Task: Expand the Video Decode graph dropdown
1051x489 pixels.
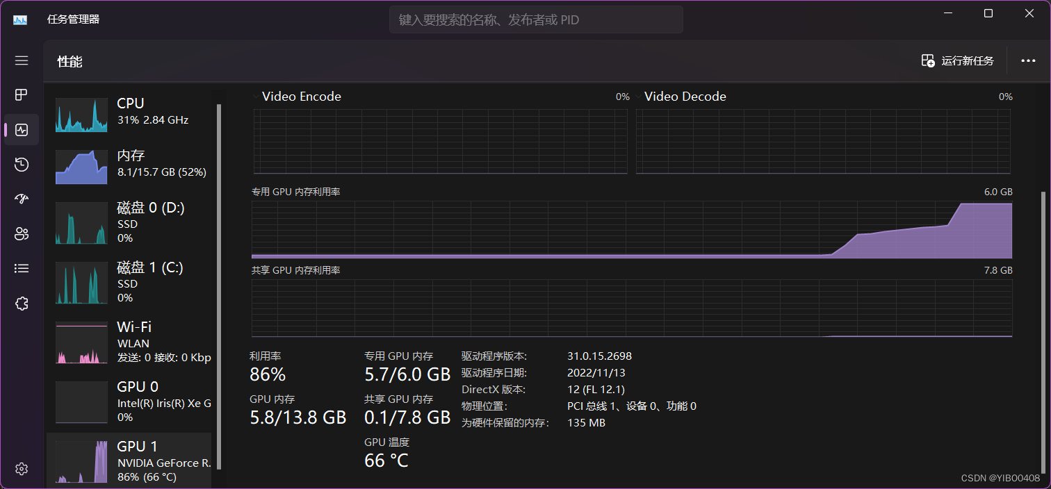Action: pyautogui.click(x=638, y=96)
